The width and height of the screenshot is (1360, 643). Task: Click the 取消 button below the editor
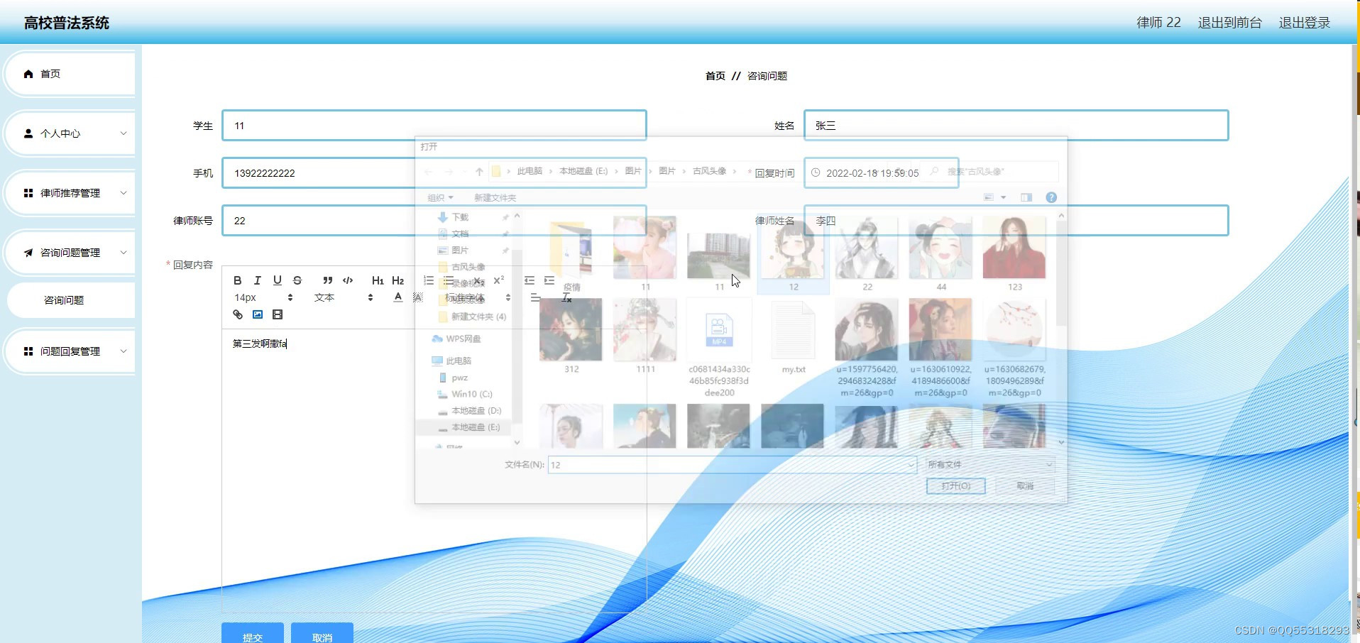coord(322,633)
